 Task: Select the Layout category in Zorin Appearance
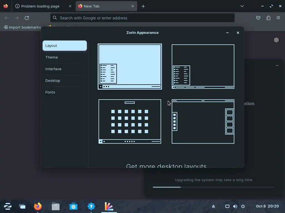[x=65, y=46]
